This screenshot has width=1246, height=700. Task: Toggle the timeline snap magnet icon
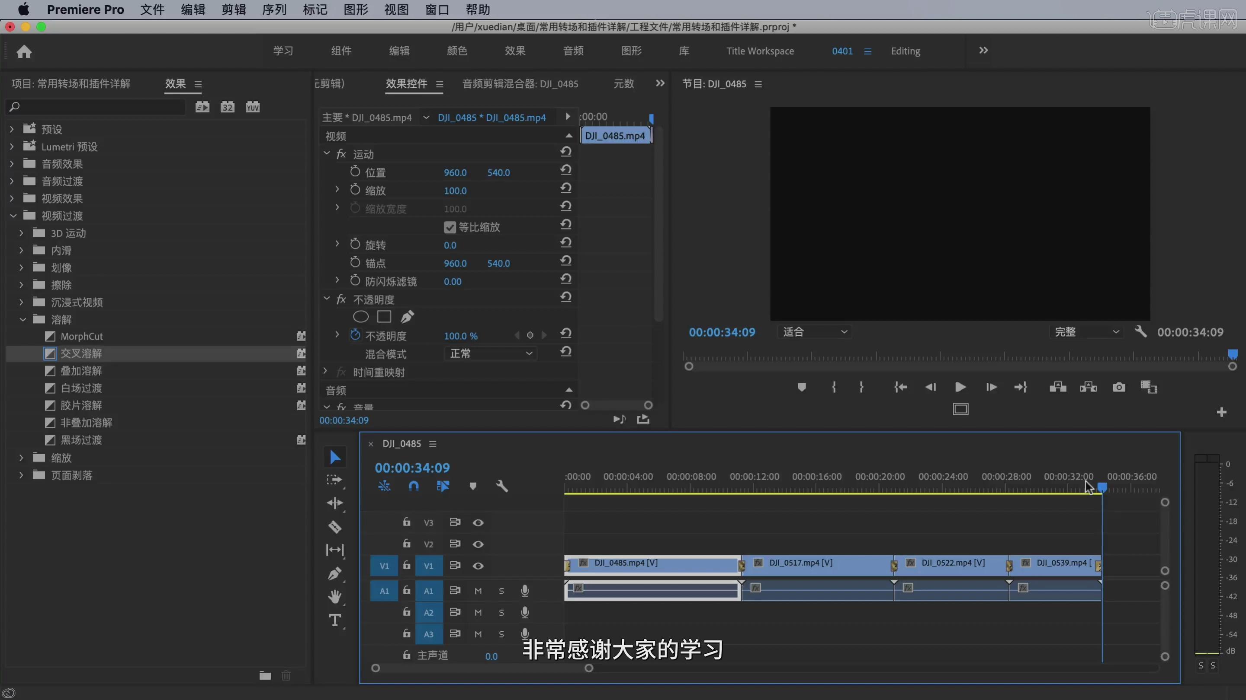pos(414,486)
